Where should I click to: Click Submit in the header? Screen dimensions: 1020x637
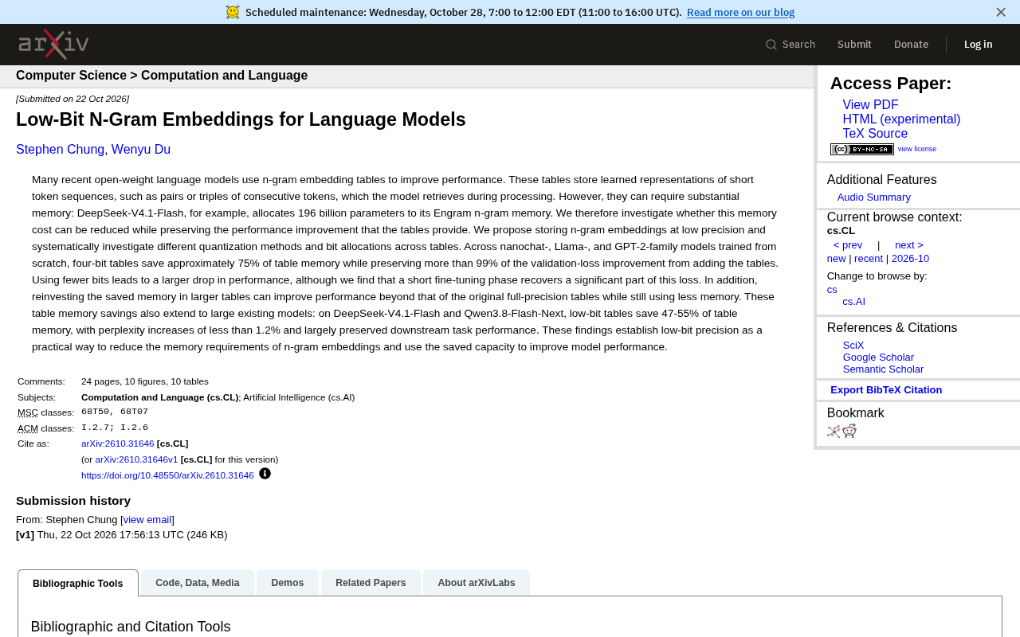pyautogui.click(x=854, y=45)
